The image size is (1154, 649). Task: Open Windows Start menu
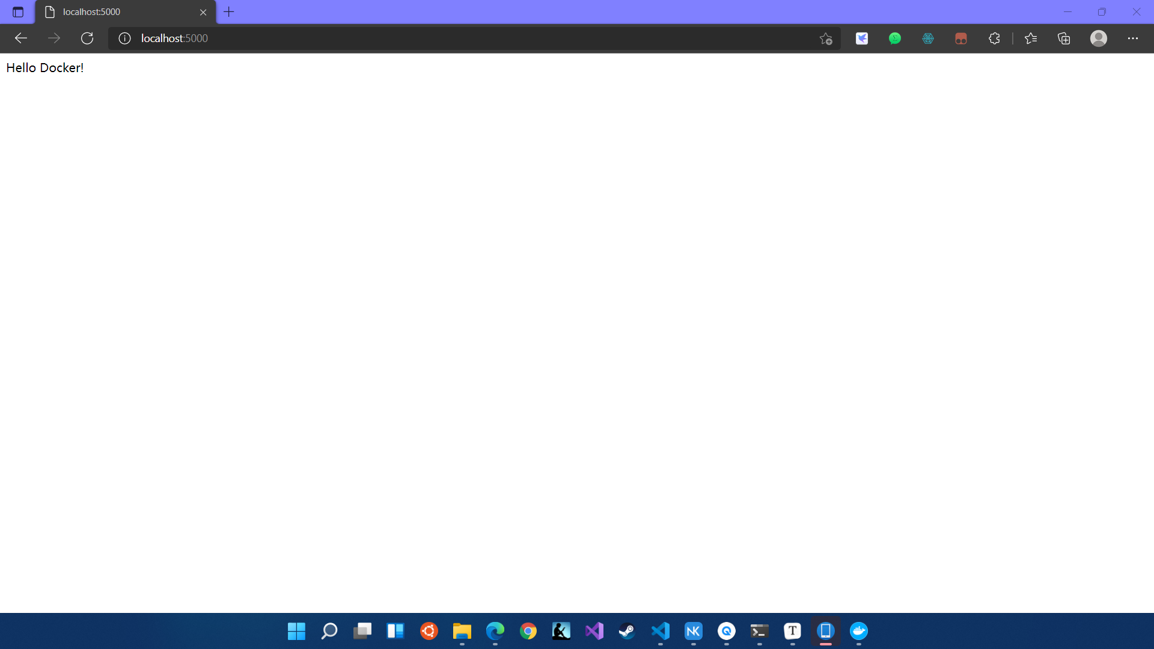[x=296, y=631]
